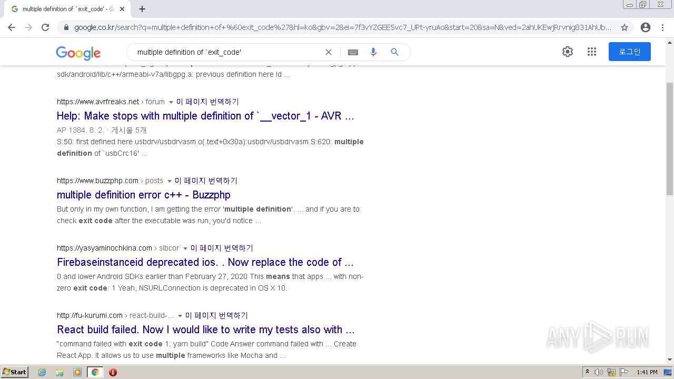The height and width of the screenshot is (379, 674).
Task: Switch to Chrome taskbar icon
Action: point(95,372)
